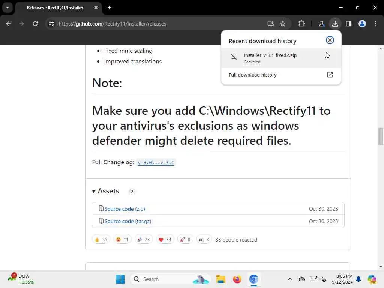
Task: Open Copilot icon in taskbar corner
Action: pos(372,279)
